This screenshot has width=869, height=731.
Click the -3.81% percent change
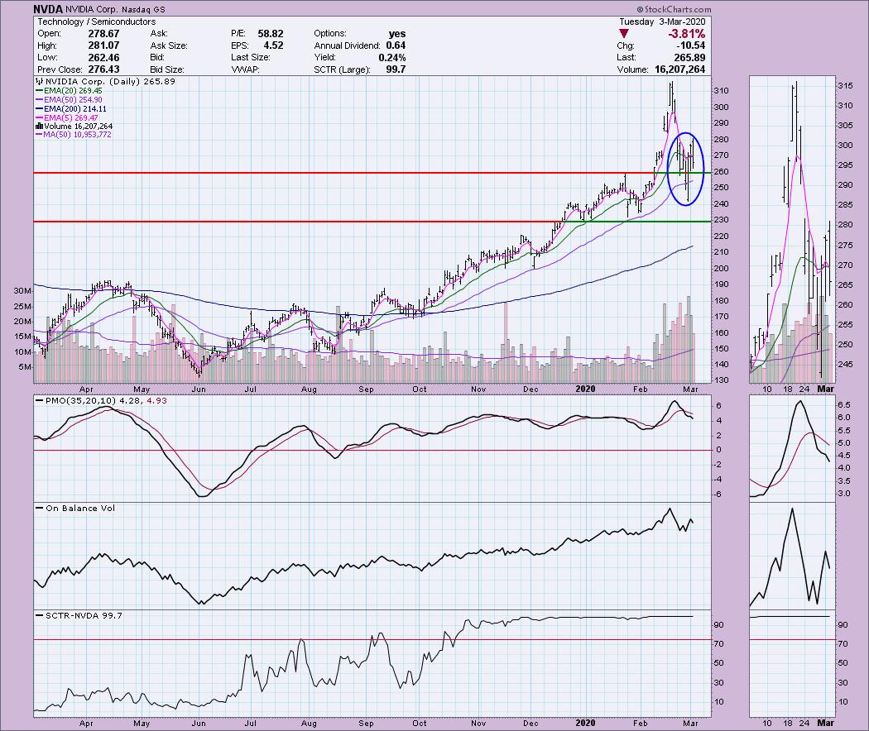(x=687, y=34)
